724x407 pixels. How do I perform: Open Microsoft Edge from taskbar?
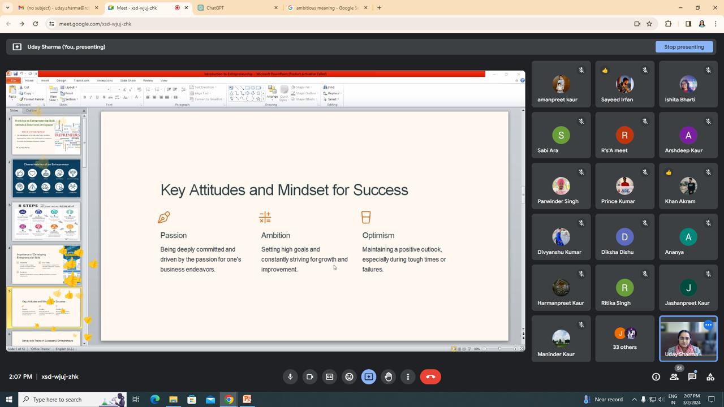tap(155, 399)
